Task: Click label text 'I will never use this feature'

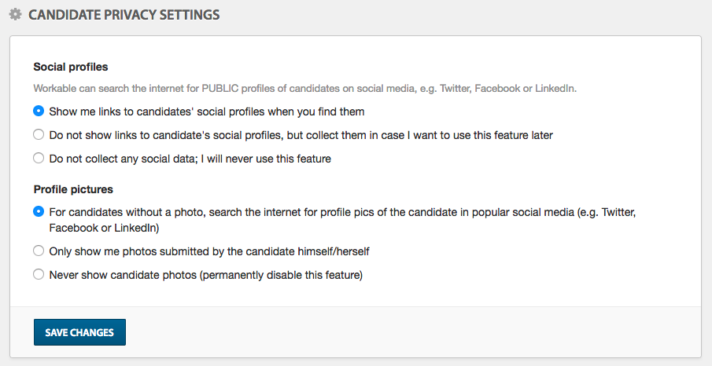Action: point(269,159)
